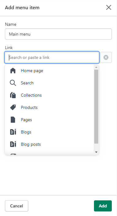Click the Search or paste a link field
The image size is (117, 216).
(52, 57)
